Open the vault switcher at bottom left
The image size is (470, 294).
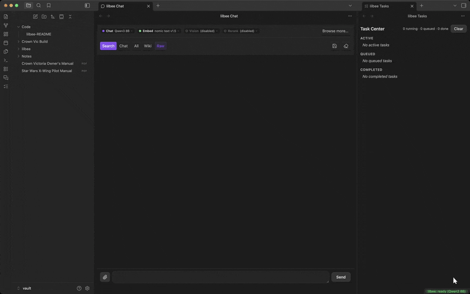[x=24, y=288]
